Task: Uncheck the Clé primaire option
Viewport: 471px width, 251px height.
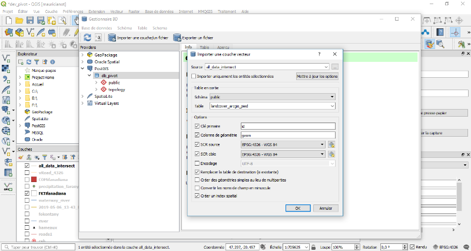Action: [197, 126]
